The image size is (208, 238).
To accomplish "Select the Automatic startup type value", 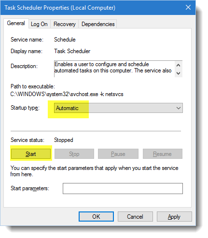I will (x=67, y=108).
